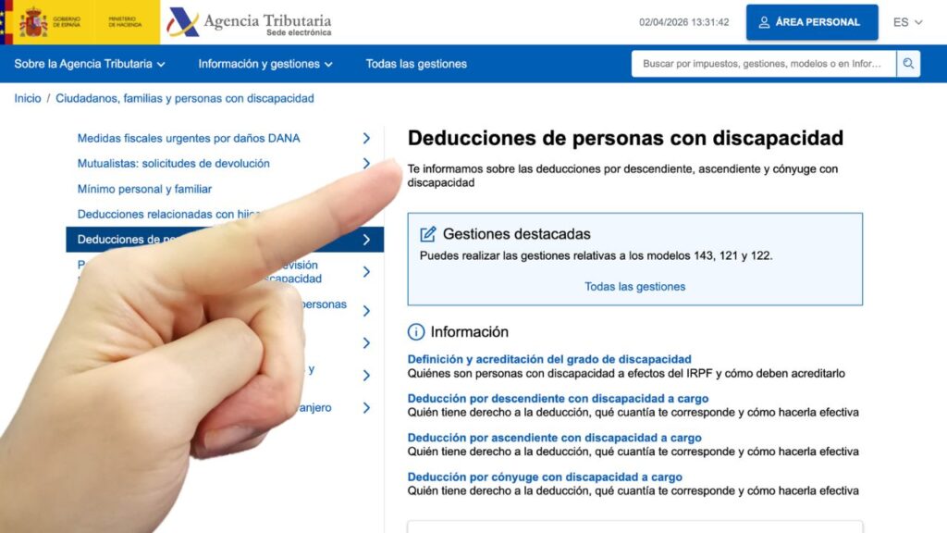This screenshot has height=533, width=947.
Task: Expand chevron next to Medidas fiscales urgentes DANA
Action: (x=366, y=139)
